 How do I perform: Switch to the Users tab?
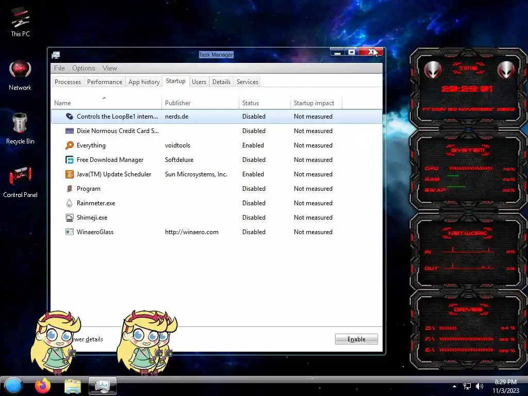tap(199, 82)
